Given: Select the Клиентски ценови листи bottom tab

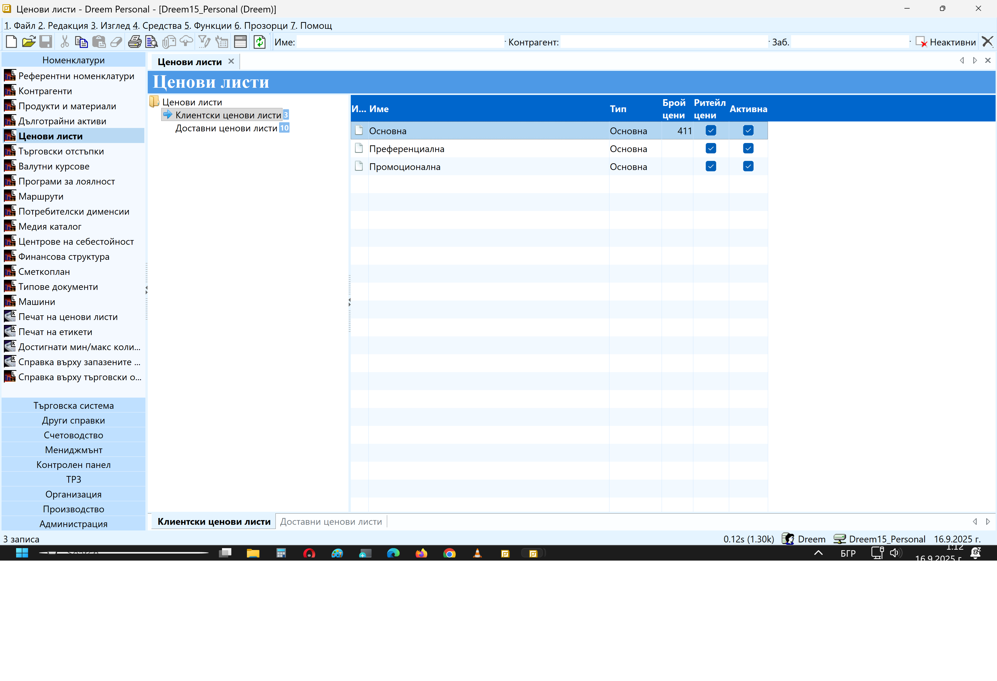Looking at the screenshot, I should [214, 521].
